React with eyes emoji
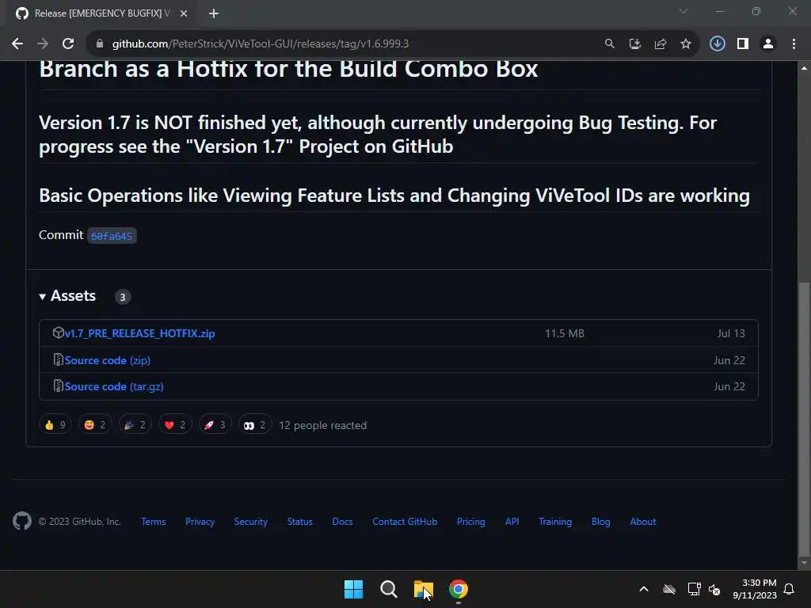 coord(255,425)
